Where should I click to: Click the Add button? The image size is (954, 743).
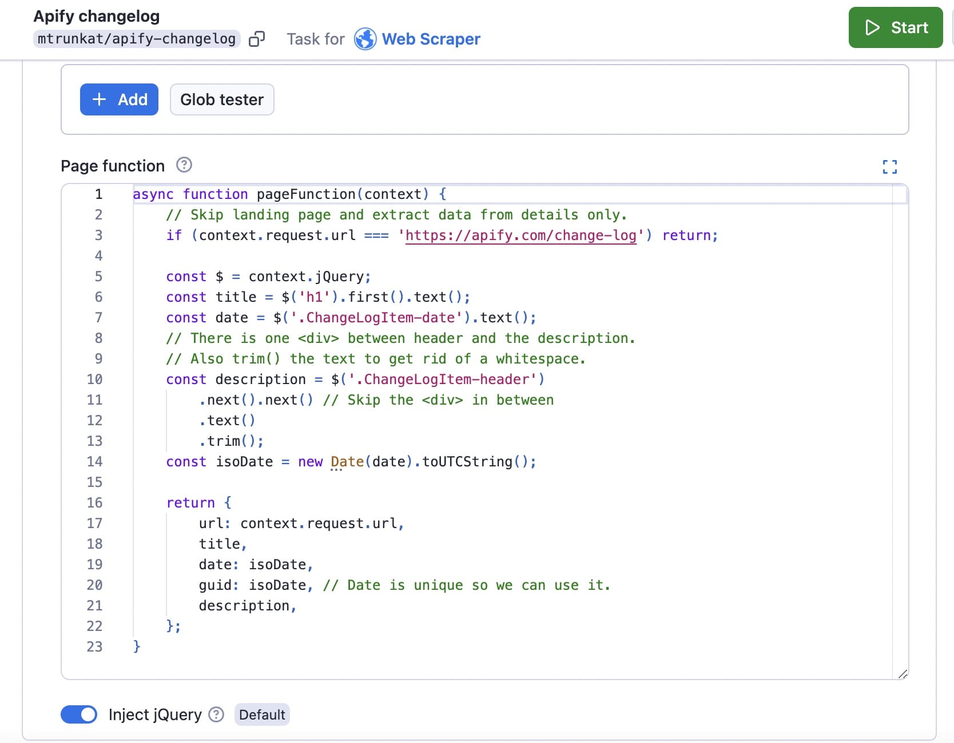118,99
